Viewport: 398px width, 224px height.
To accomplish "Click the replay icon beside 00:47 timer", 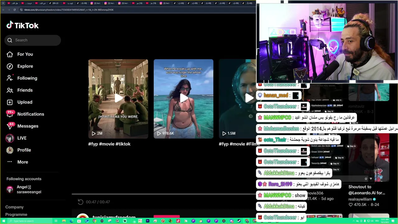I will pyautogui.click(x=81, y=202).
